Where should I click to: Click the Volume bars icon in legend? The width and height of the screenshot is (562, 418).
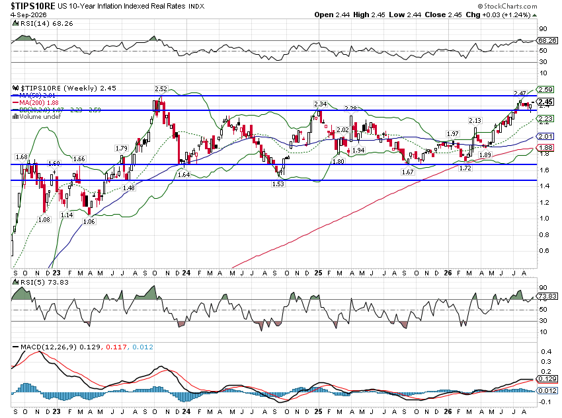pyautogui.click(x=15, y=117)
